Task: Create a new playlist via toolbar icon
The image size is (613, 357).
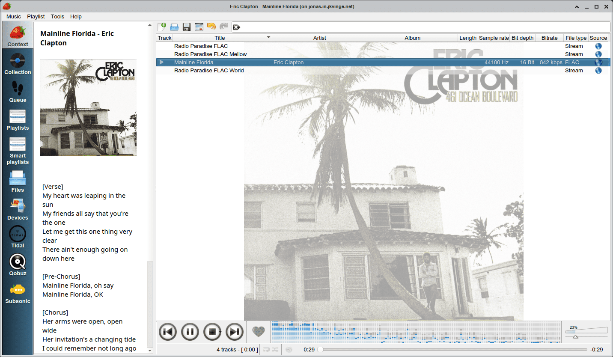Action: click(x=162, y=27)
